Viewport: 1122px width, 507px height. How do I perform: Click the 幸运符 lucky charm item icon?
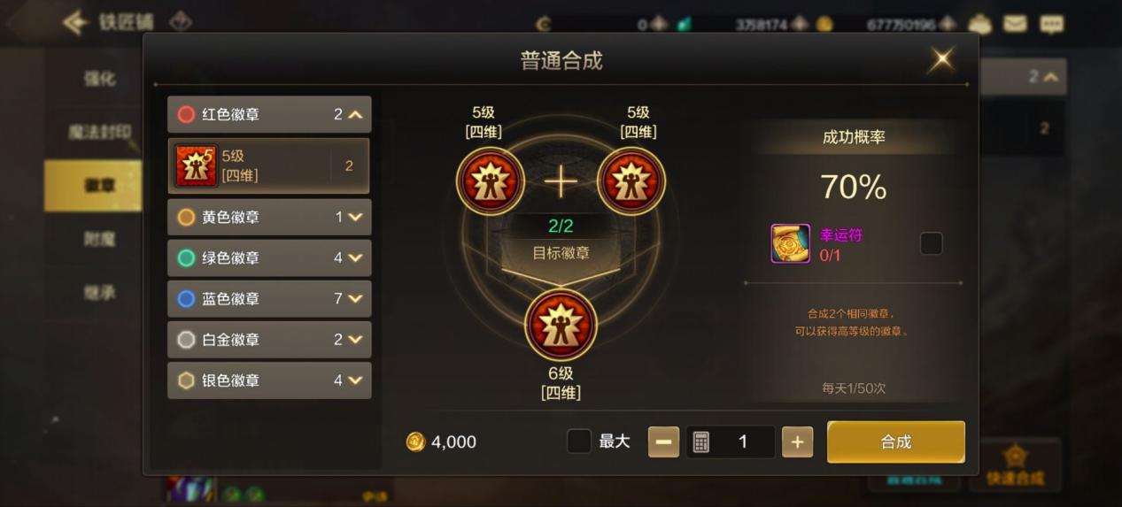click(x=790, y=243)
